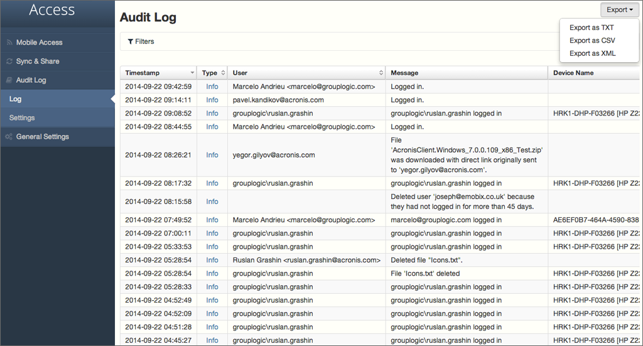643x346 pixels.
Task: Click the Mobile Access signal icon
Action: [x=9, y=43]
